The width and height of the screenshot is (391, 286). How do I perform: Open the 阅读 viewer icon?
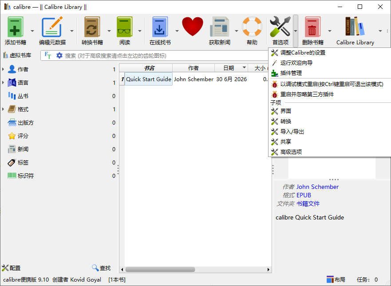point(125,27)
